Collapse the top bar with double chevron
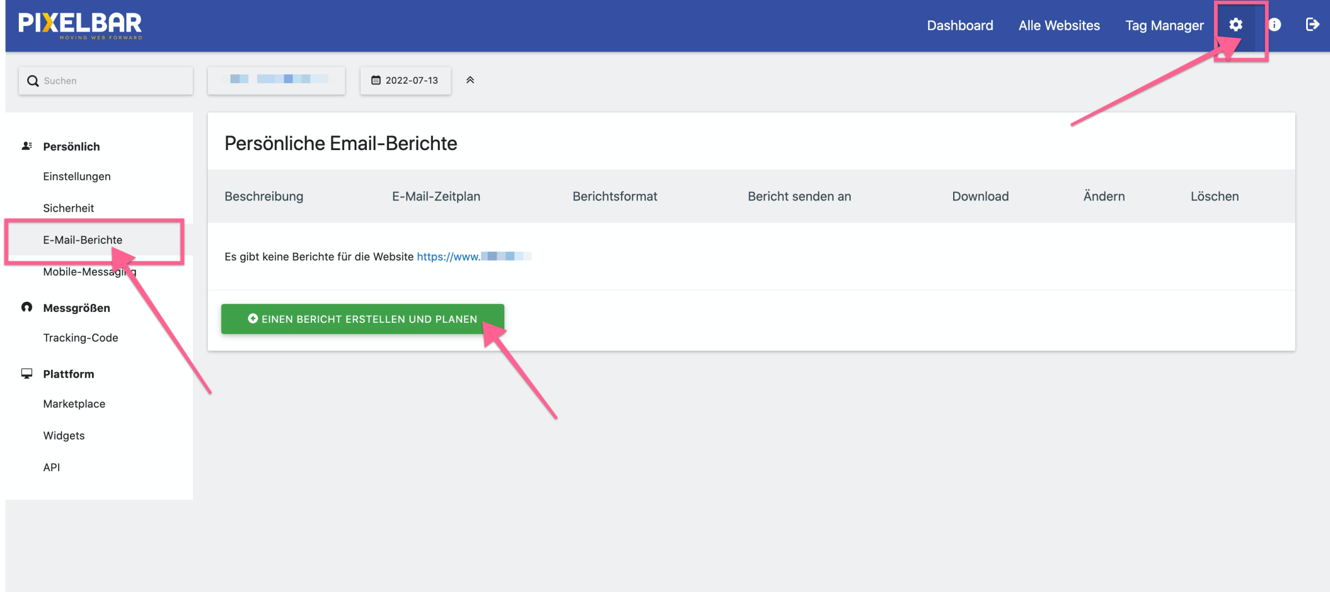The image size is (1330, 592). [470, 80]
